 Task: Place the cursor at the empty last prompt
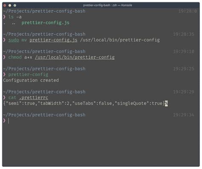point(9,121)
